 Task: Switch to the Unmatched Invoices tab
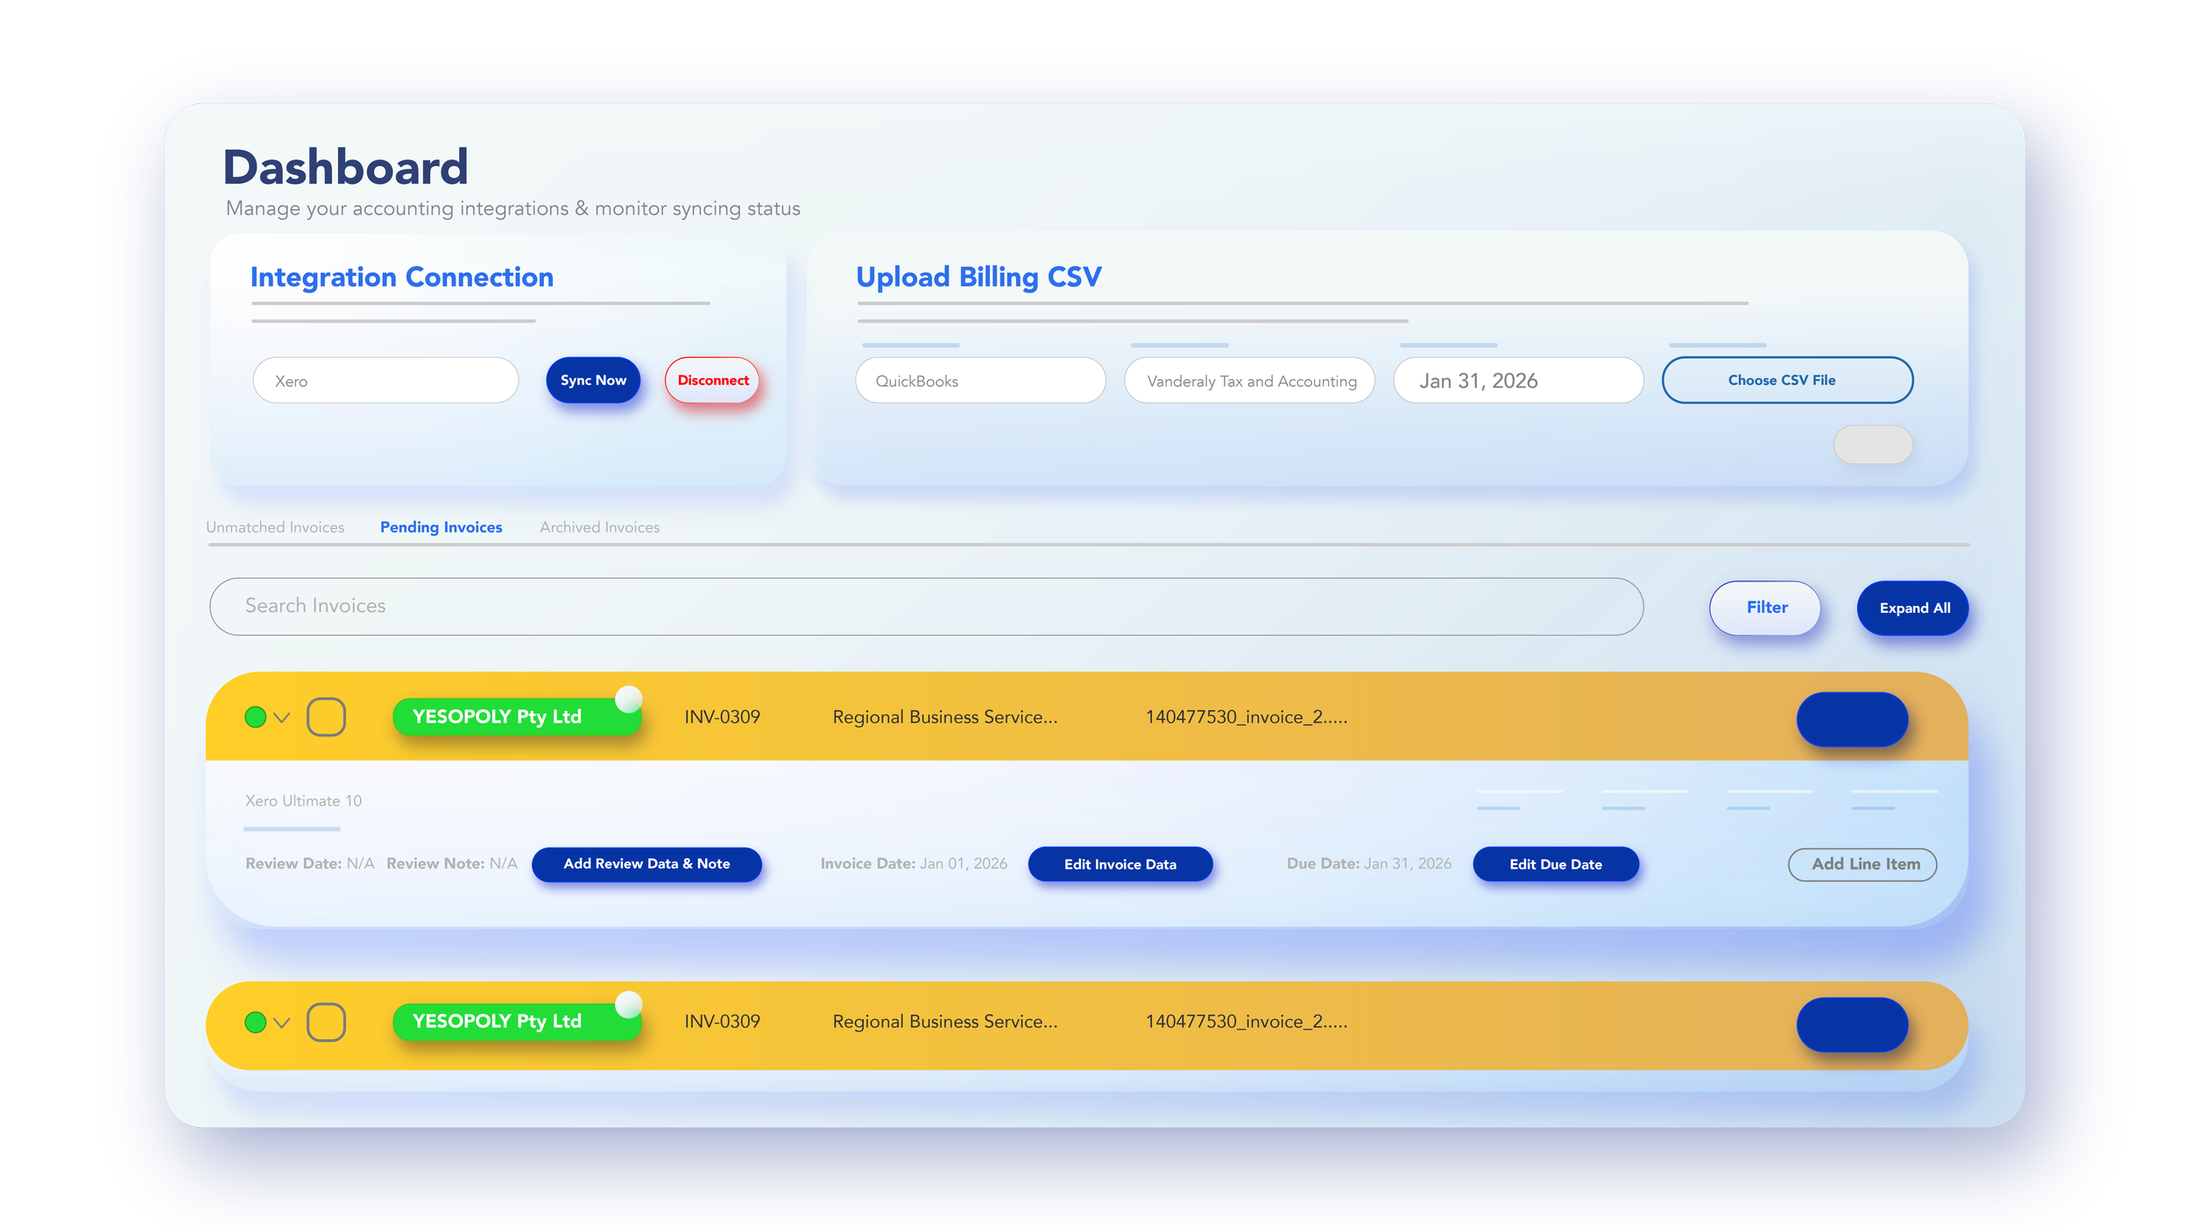pos(275,527)
